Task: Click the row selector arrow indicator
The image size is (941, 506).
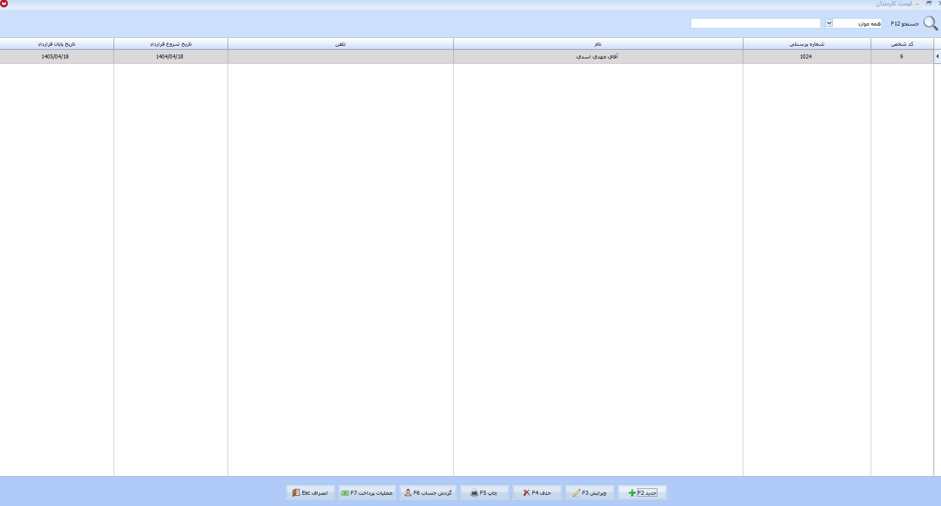Action: [938, 56]
